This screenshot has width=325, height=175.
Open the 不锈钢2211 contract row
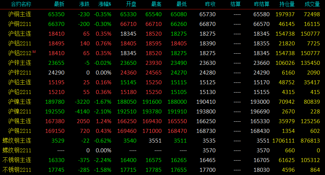[163, 170]
